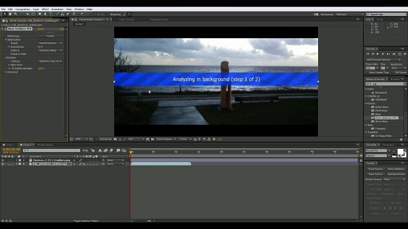Select the Rectangle shape tool
Screen dimensions: 408x229
40,14
